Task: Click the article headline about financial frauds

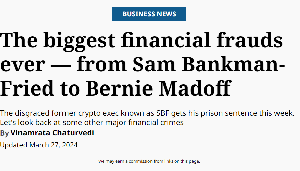Action: tap(142, 64)
